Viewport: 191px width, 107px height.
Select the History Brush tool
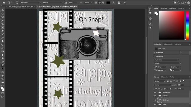coord(3,45)
